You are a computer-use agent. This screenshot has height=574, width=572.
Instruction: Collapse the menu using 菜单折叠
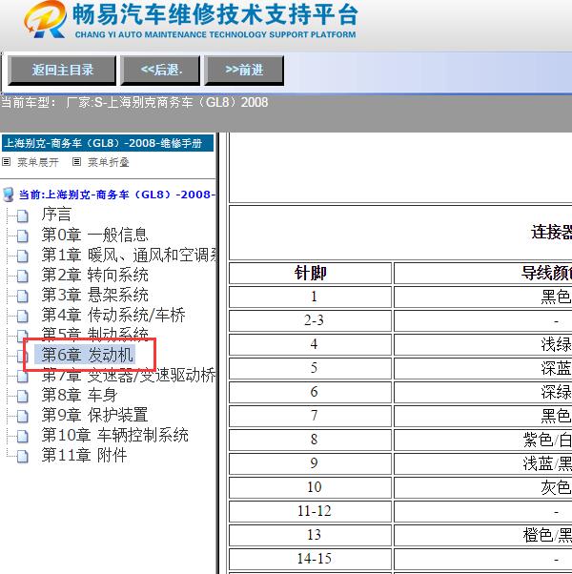(x=109, y=162)
